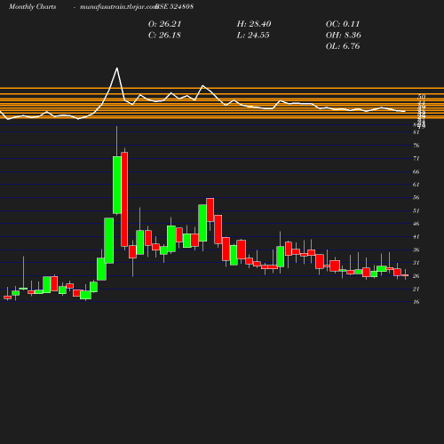Click the 56 price axis label
444x444 pixels.
tap(416, 198)
